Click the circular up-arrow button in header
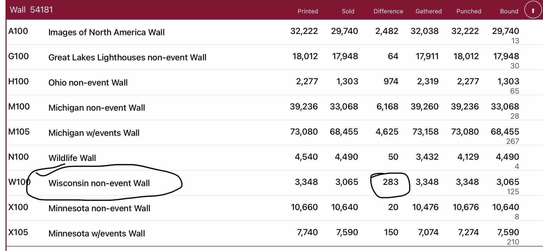This screenshot has width=543, height=251. (533, 10)
